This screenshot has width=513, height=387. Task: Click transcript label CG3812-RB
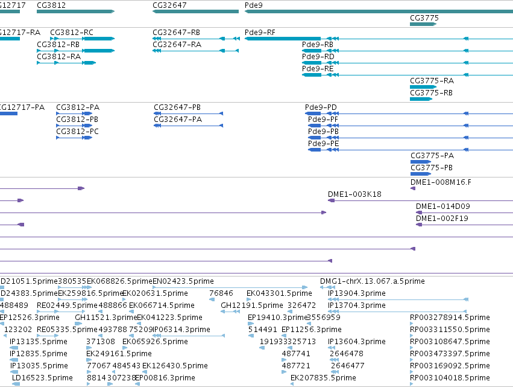point(58,45)
